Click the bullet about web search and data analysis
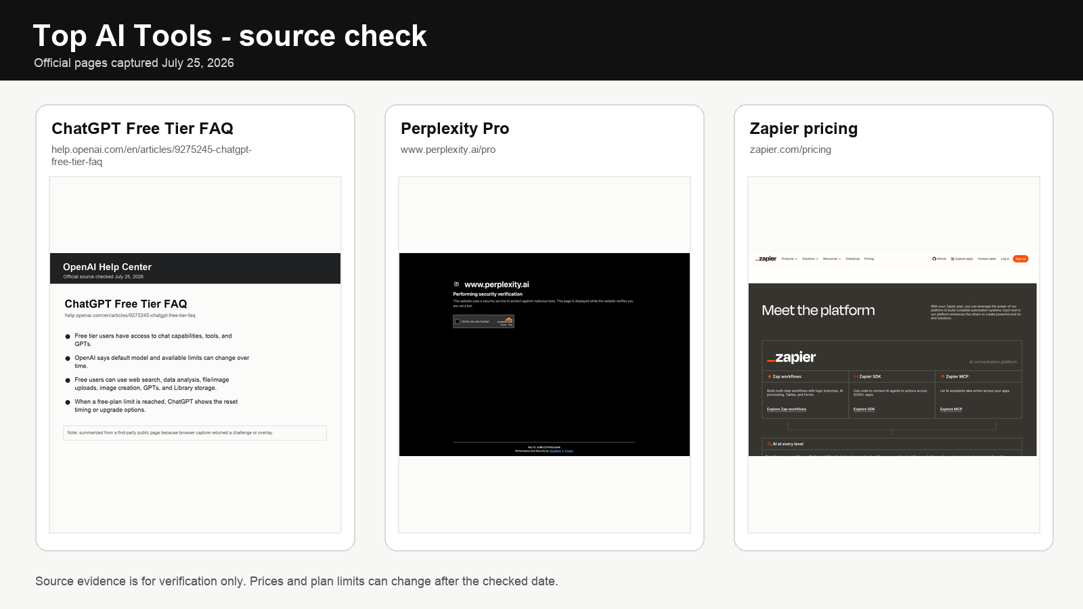The image size is (1083, 609). 152,384
